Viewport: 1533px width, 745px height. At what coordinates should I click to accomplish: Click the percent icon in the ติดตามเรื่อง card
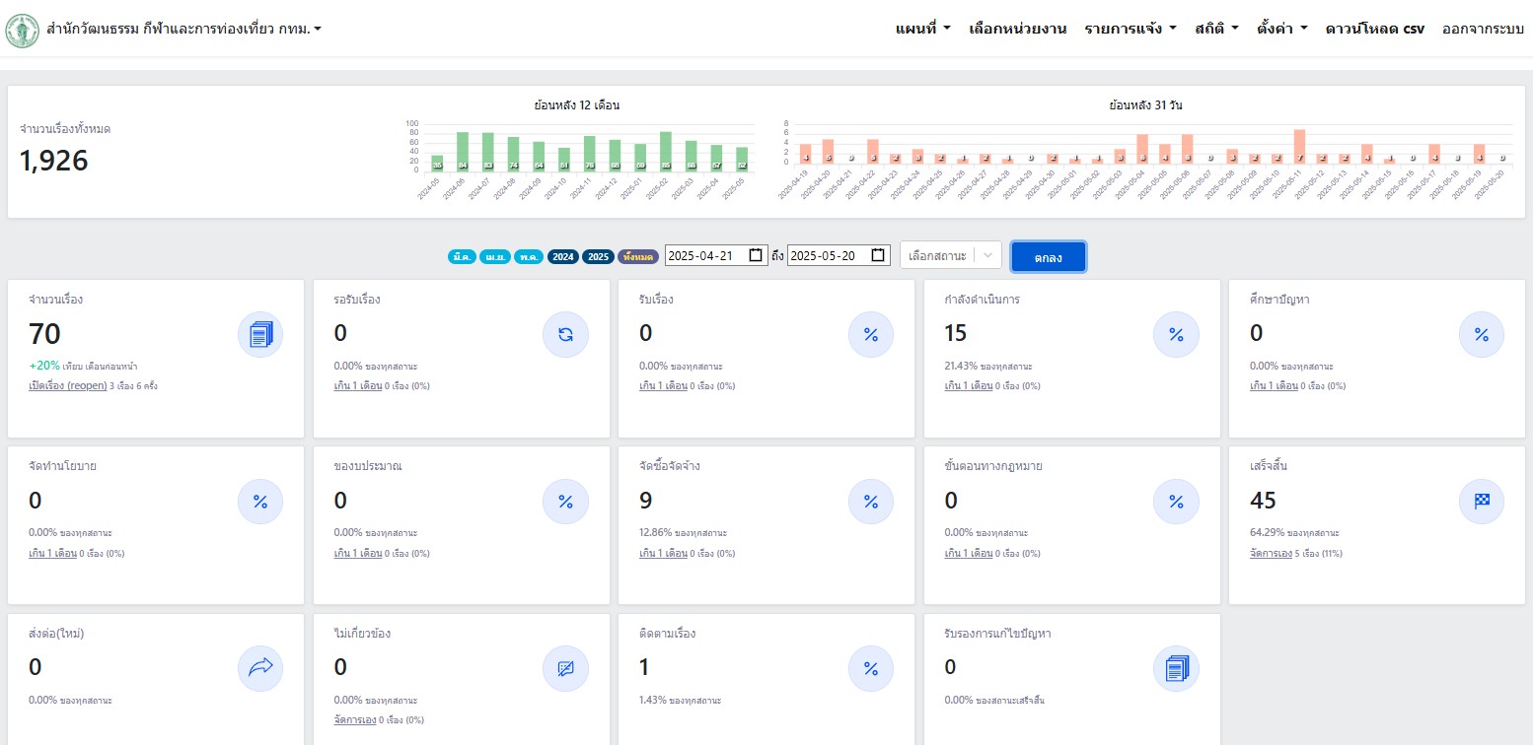point(871,668)
